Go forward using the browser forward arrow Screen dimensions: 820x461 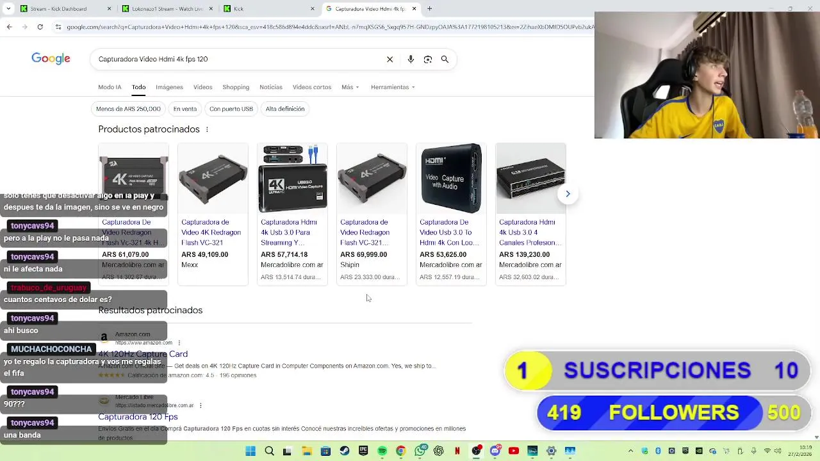tap(25, 27)
